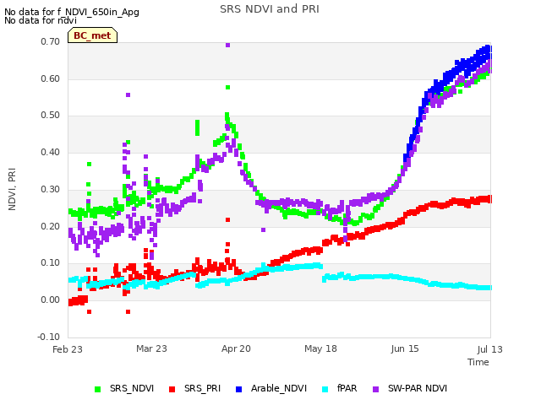
Task: Click the SRS_PRI red legend swatch
Action: click(172, 389)
